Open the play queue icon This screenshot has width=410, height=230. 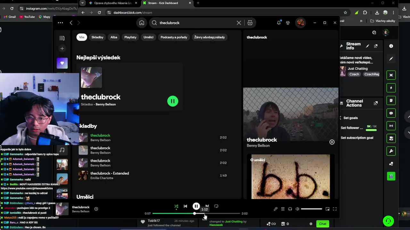click(283, 209)
